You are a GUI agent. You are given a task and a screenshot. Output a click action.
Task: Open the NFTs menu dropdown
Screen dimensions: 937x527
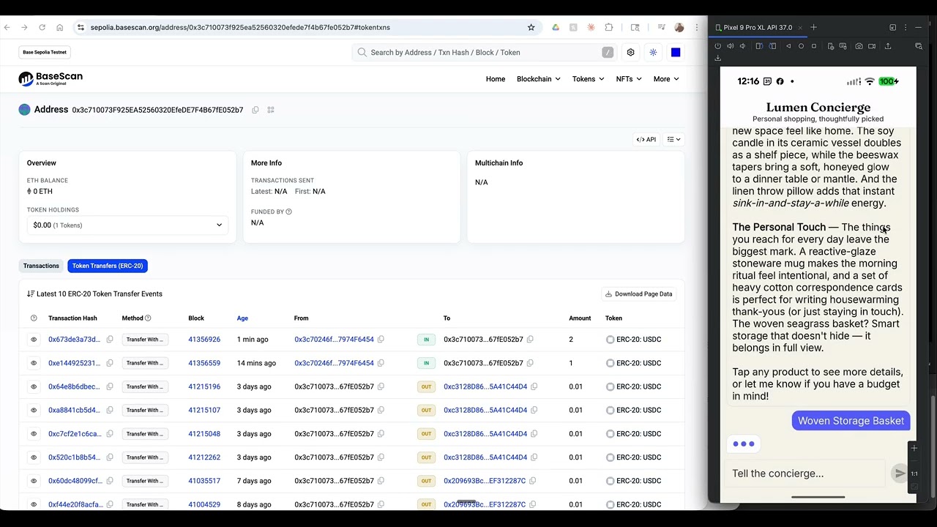click(x=628, y=79)
